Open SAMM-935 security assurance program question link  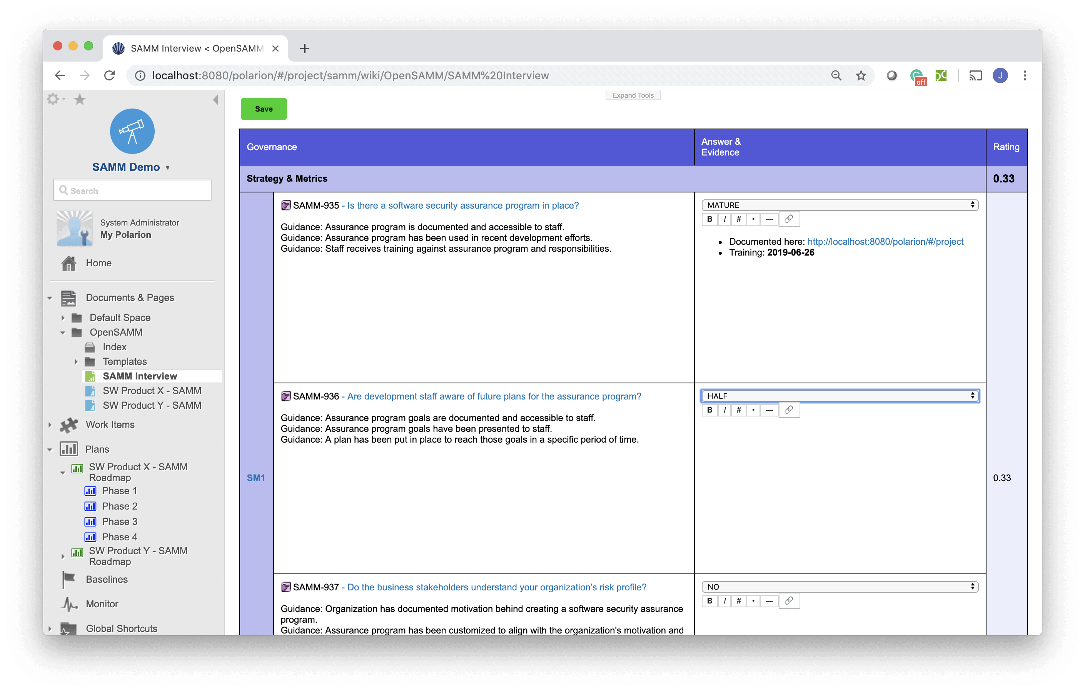[463, 206]
